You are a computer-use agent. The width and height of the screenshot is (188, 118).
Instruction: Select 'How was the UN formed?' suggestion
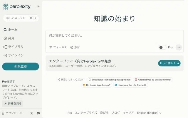pos(130,85)
